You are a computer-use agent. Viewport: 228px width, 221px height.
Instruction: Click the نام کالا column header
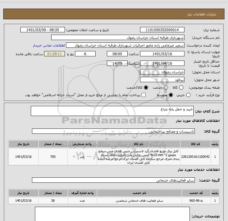(x=139, y=144)
